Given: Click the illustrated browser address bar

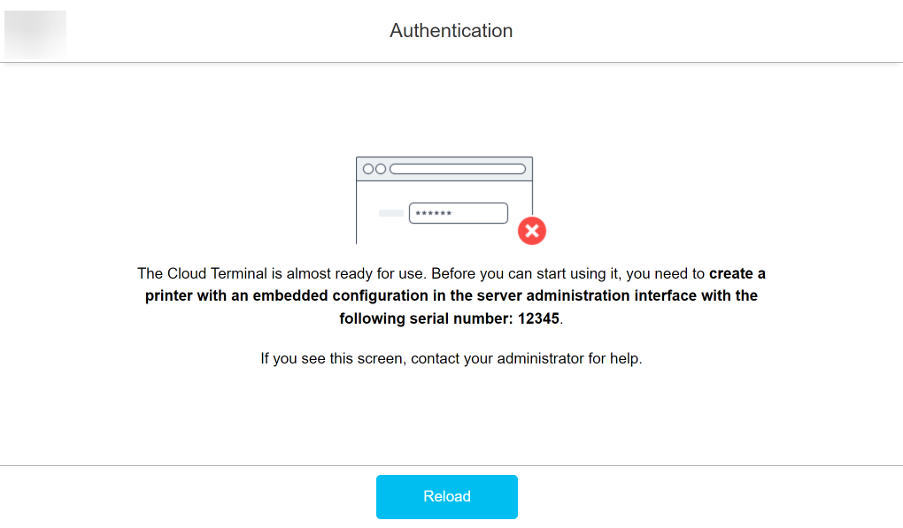Looking at the screenshot, I should click(458, 169).
